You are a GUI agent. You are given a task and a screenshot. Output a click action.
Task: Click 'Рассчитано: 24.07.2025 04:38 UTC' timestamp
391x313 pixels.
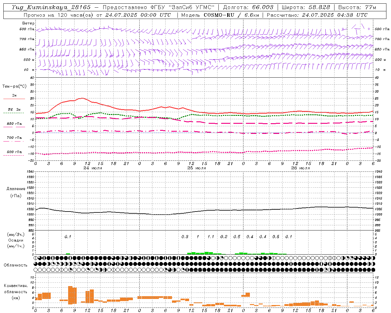pos(317,15)
